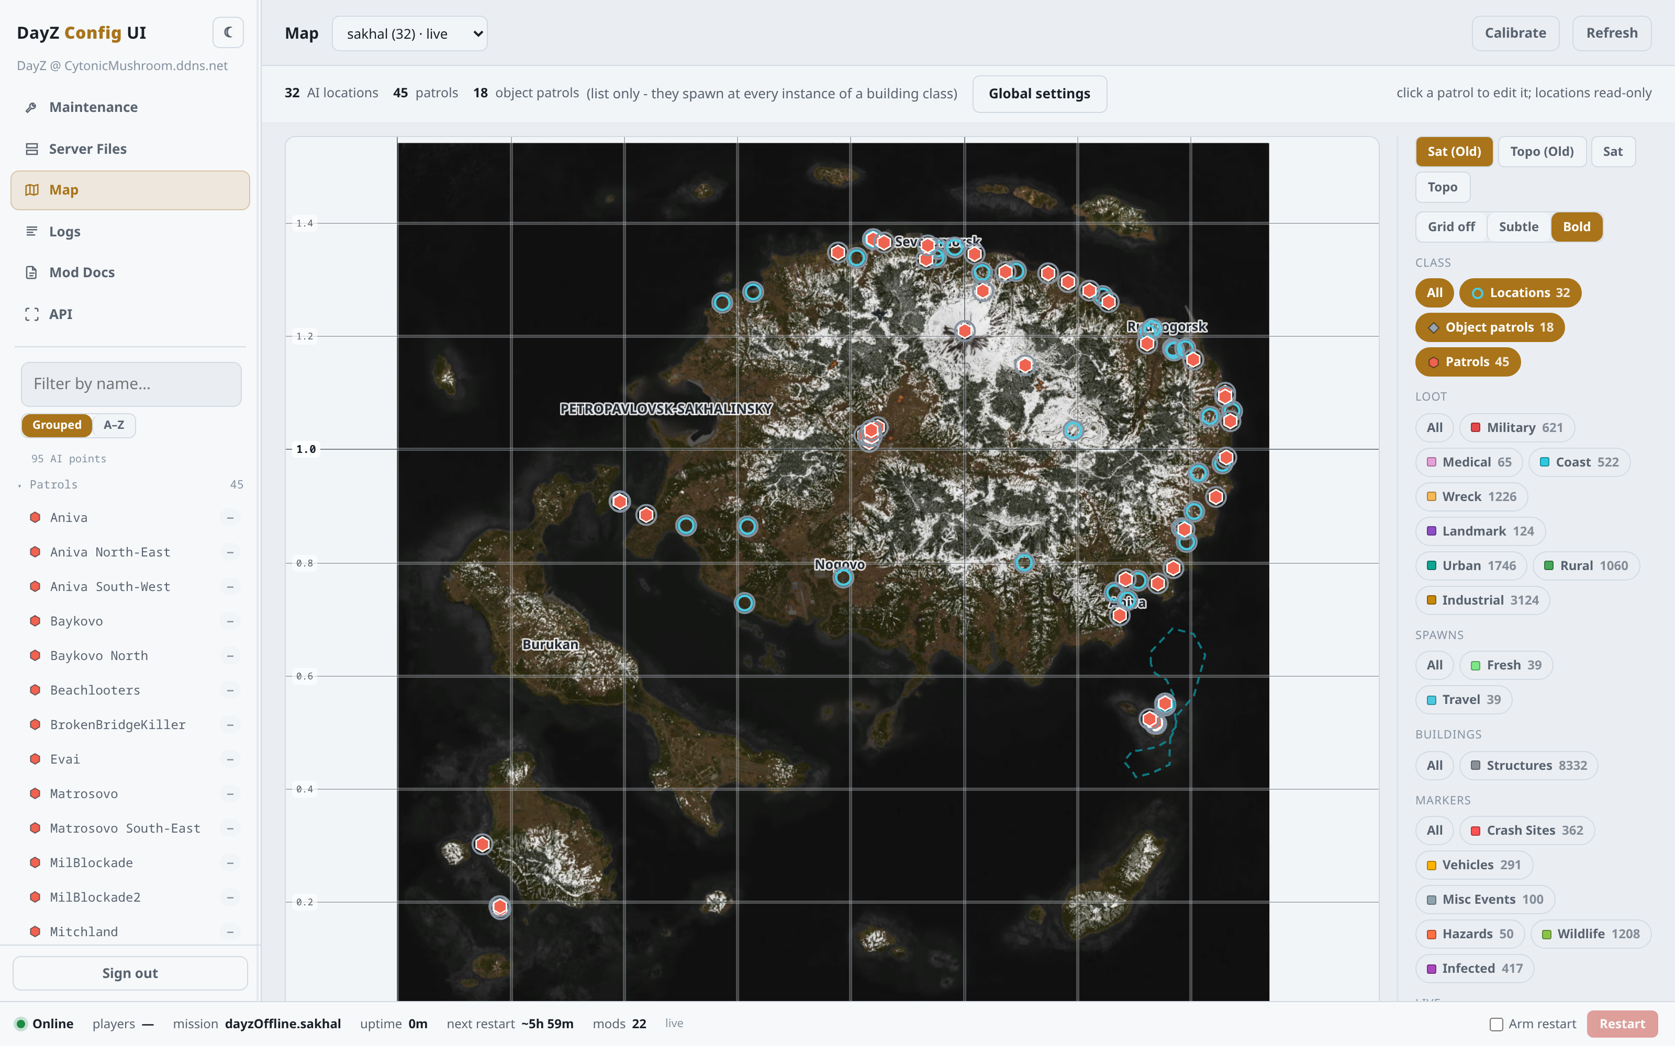Open Global settings
1675x1046 pixels.
point(1039,94)
